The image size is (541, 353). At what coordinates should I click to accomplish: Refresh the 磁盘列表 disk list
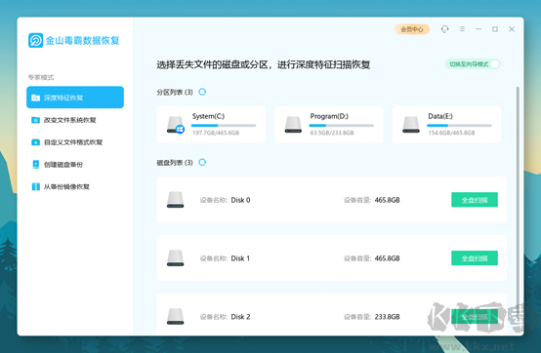click(202, 162)
